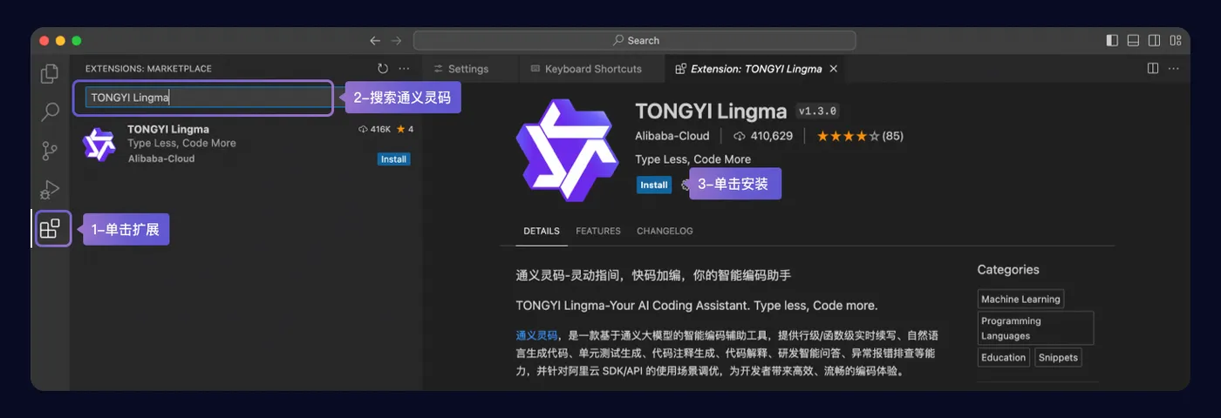Select the Programming Languages category

1035,328
